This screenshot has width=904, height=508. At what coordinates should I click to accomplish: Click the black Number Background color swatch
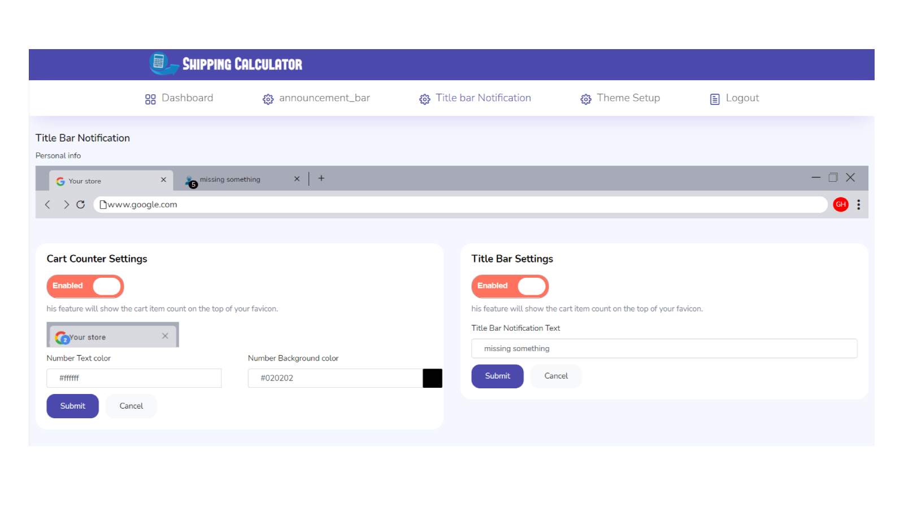pos(432,378)
